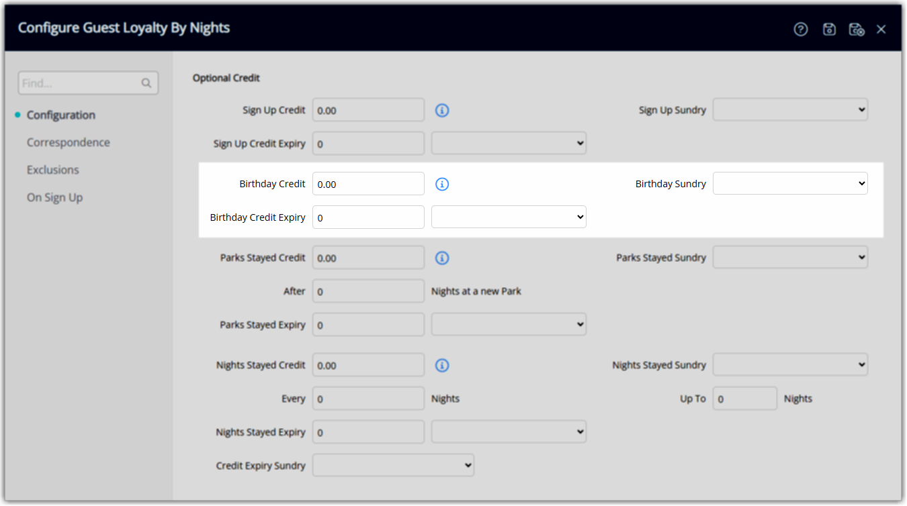907x506 pixels.
Task: Show info for Birthday Credit
Action: click(x=442, y=184)
